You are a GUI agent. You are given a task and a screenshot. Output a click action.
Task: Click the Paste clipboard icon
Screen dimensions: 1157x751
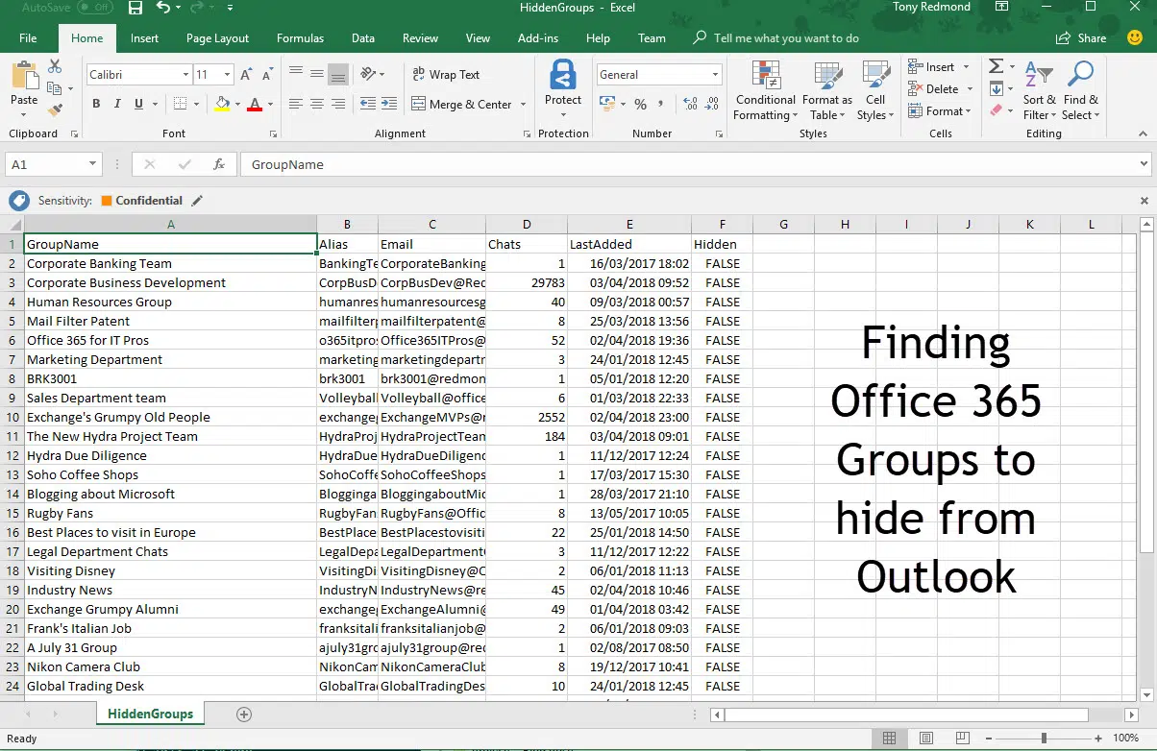point(24,76)
